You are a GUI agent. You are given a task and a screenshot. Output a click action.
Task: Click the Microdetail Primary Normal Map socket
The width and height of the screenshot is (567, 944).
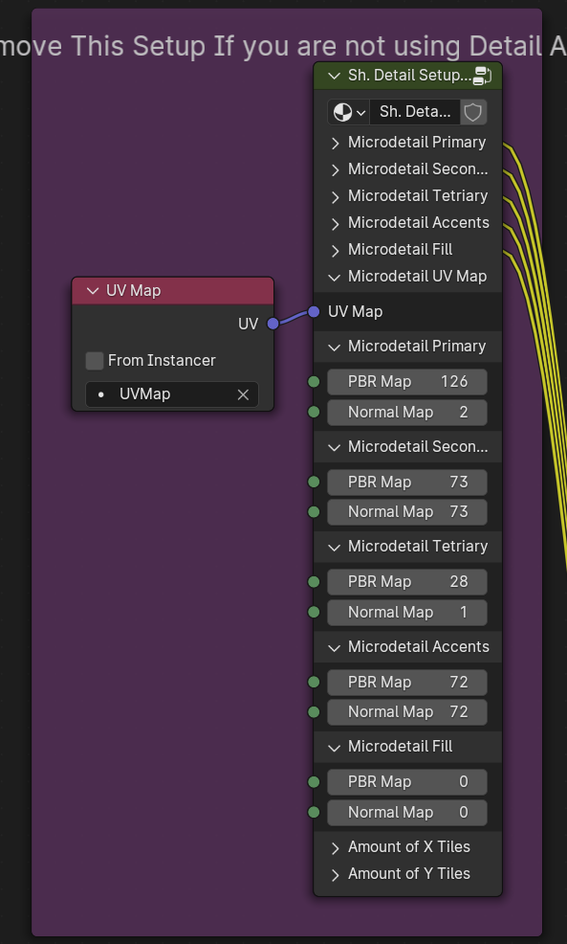click(x=314, y=412)
